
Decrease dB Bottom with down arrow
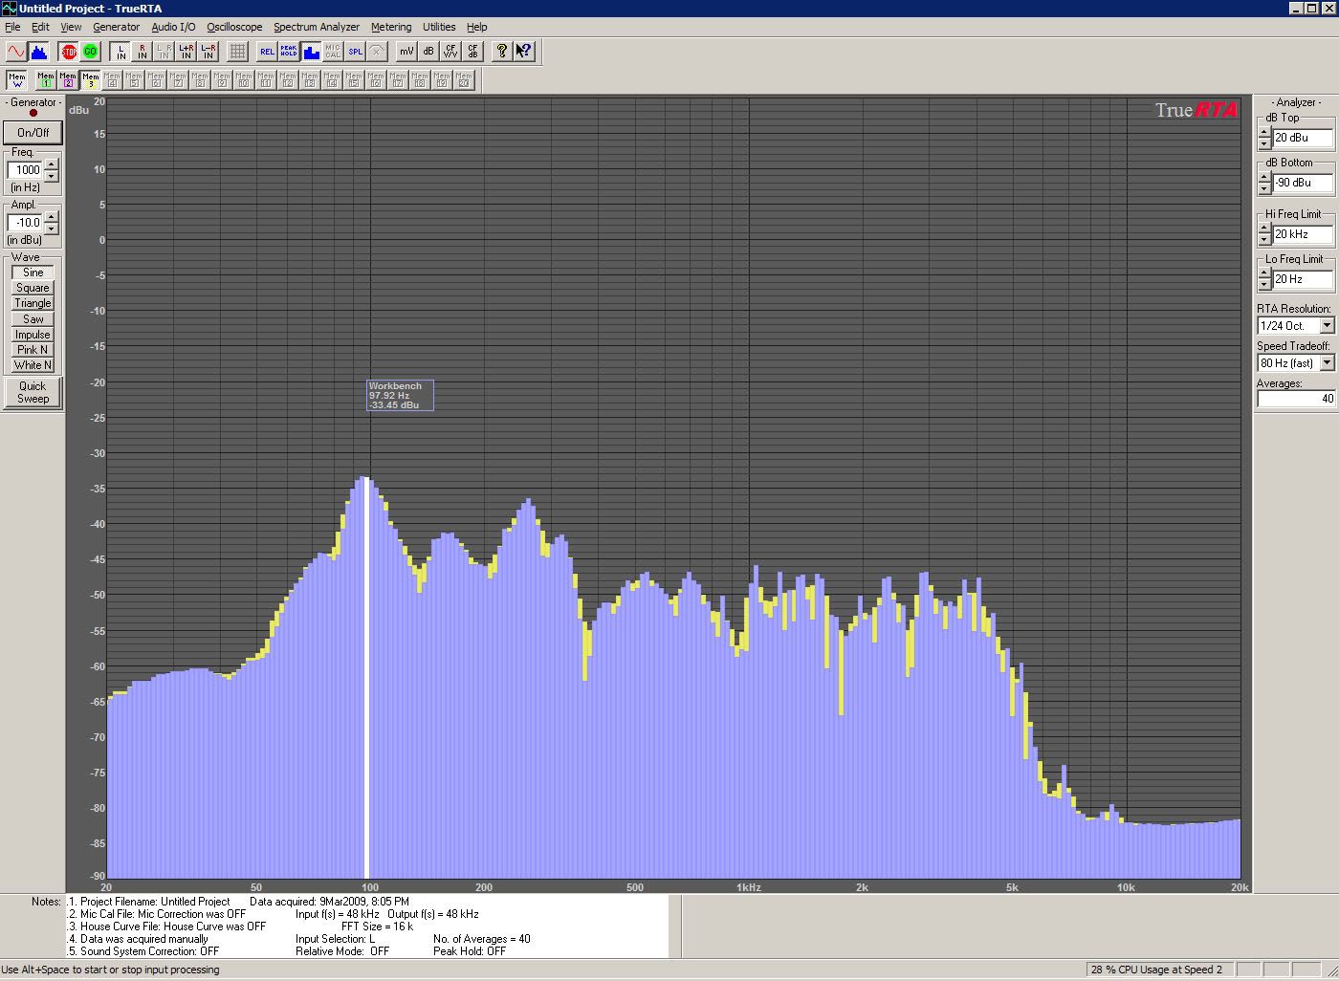click(x=1264, y=187)
